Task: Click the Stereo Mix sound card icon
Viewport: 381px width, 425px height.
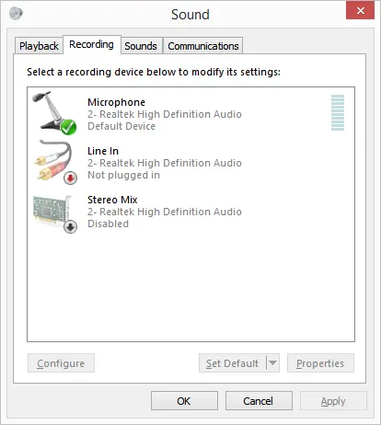Action: [x=54, y=213]
